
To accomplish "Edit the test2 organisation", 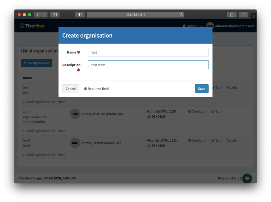I will (x=216, y=140).
